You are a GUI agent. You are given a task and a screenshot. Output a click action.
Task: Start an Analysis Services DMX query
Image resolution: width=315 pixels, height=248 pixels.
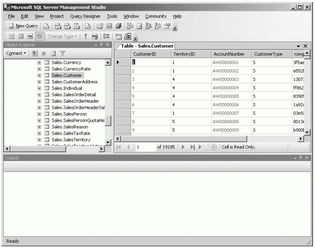click(67, 26)
